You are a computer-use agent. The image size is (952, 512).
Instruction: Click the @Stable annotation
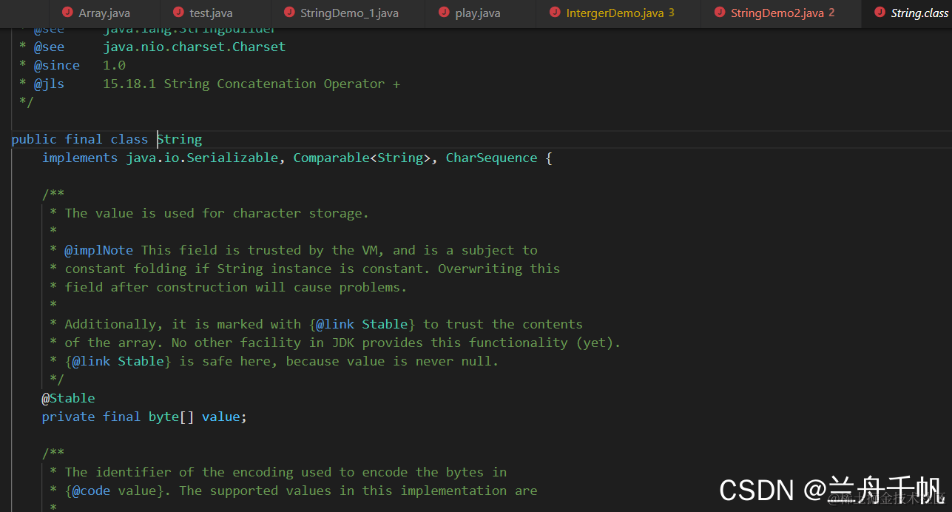(x=69, y=398)
